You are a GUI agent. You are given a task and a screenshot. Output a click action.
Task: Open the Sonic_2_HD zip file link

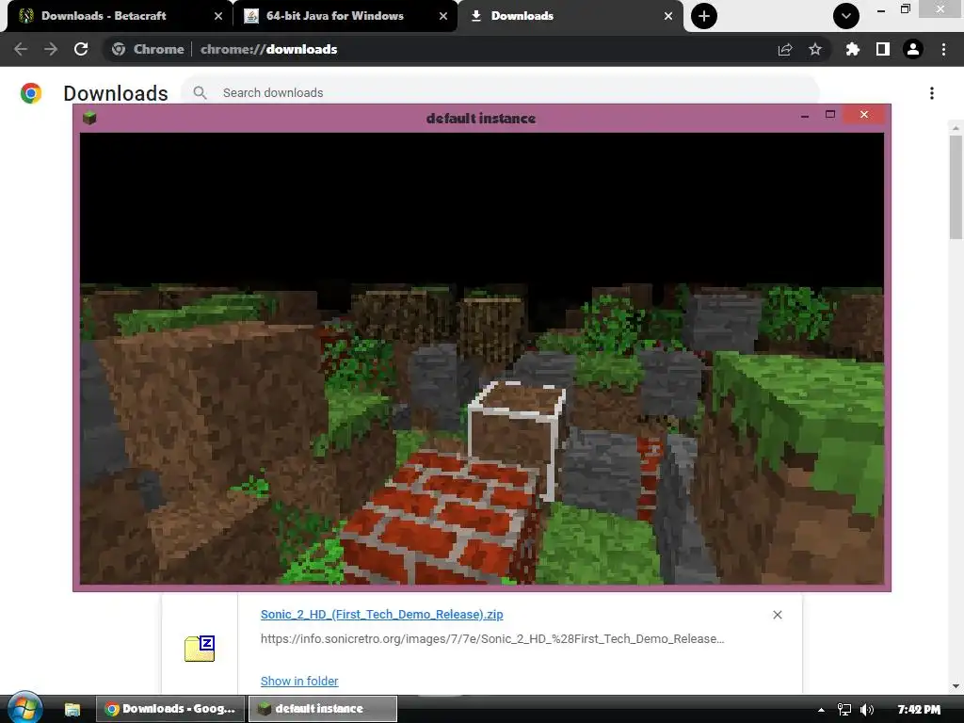pos(382,614)
